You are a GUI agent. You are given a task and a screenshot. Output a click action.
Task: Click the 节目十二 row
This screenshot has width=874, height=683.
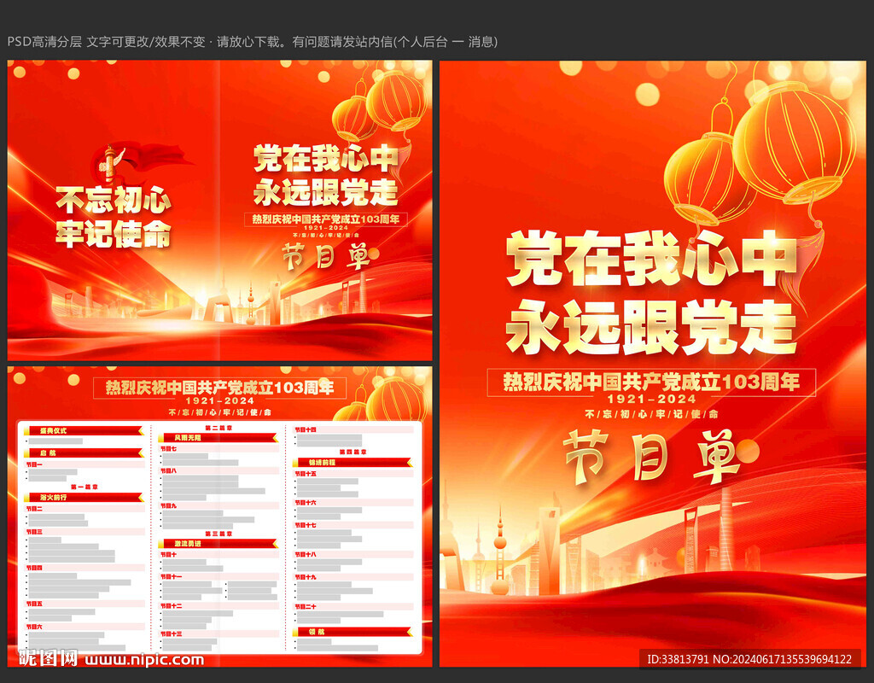click(219, 605)
